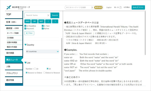The height and width of the screenshot is (91, 151).
Task: Select 戦前の外地版 submenu item
Action: click(x=12, y=47)
